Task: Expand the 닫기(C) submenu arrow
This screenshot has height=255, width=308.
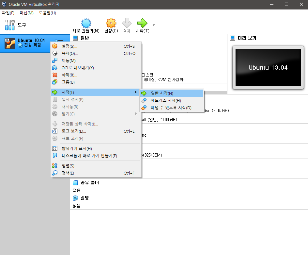Action: tap(136, 114)
